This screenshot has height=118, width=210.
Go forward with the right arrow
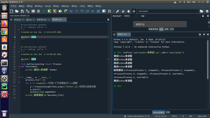tap(134, 11)
